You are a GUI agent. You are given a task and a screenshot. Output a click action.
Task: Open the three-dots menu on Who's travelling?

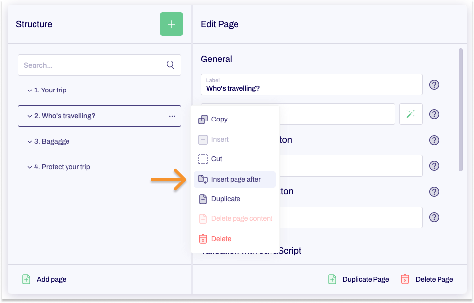[172, 116]
